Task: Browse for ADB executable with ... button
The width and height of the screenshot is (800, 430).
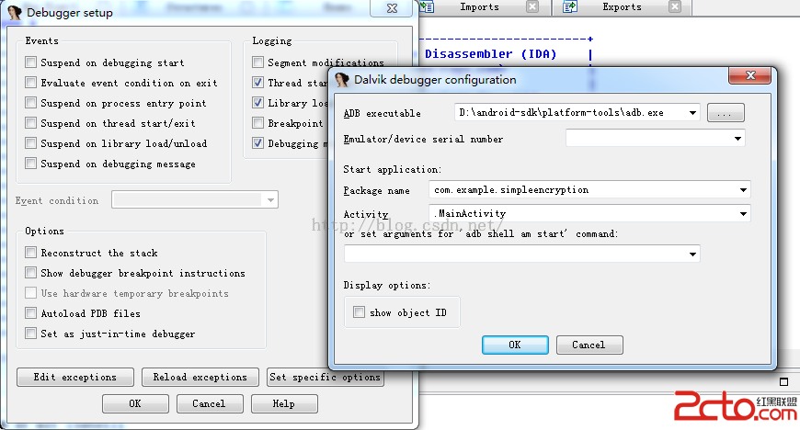Action: click(726, 113)
